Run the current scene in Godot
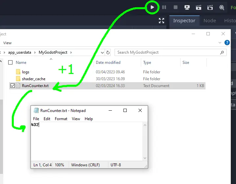This screenshot has width=236, height=184. (199, 7)
